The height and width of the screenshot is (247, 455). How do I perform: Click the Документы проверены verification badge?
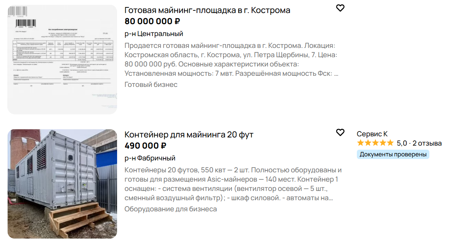[393, 154]
